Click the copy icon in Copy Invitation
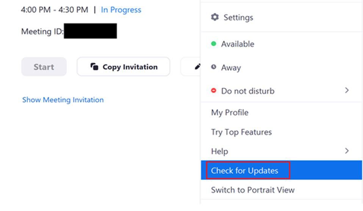This screenshot has height=211, width=363. [94, 67]
